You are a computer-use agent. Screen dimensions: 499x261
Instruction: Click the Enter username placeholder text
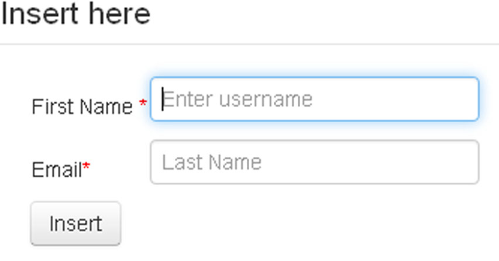coord(238,99)
